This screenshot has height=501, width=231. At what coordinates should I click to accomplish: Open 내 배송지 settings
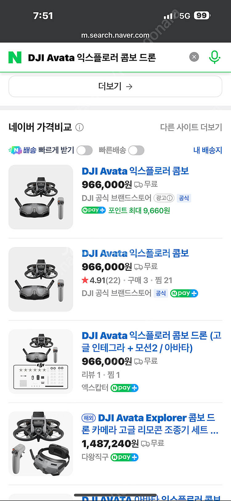click(x=207, y=150)
